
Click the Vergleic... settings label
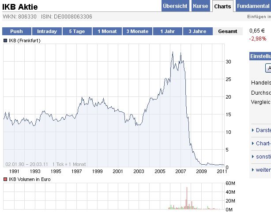pyautogui.click(x=261, y=102)
